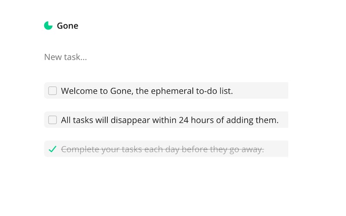The height and width of the screenshot is (216, 346).
Task: Focus the "New task..." input field
Action: pyautogui.click(x=130, y=57)
